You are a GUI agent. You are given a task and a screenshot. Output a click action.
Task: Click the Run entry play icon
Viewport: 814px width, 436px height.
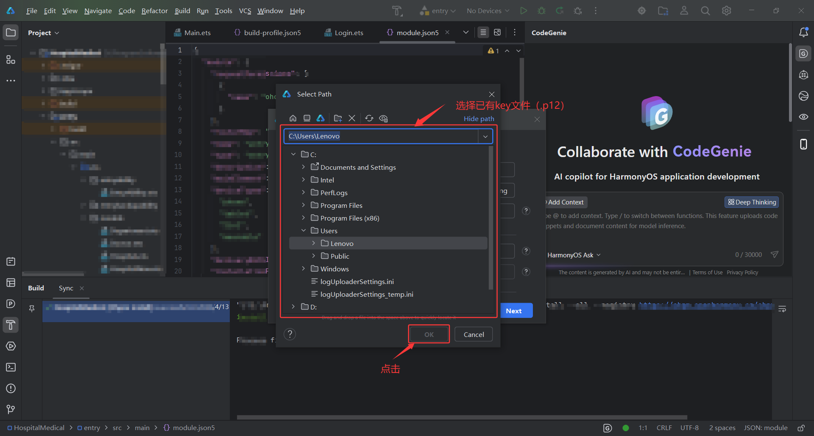tap(524, 11)
